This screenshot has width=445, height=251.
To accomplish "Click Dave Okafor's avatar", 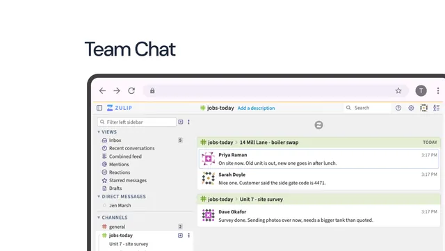I will tap(209, 216).
